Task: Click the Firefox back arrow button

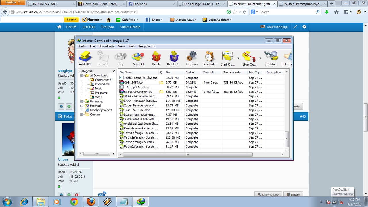Action: pos(5,12)
